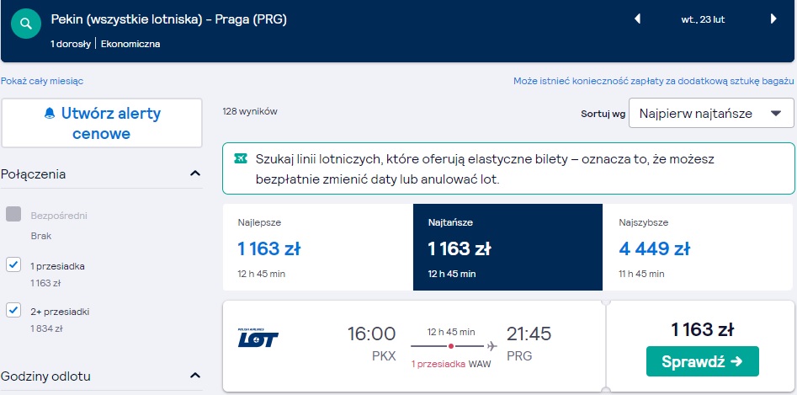Click the green search magnifier icon
The width and height of the screenshot is (797, 395).
coord(26,24)
